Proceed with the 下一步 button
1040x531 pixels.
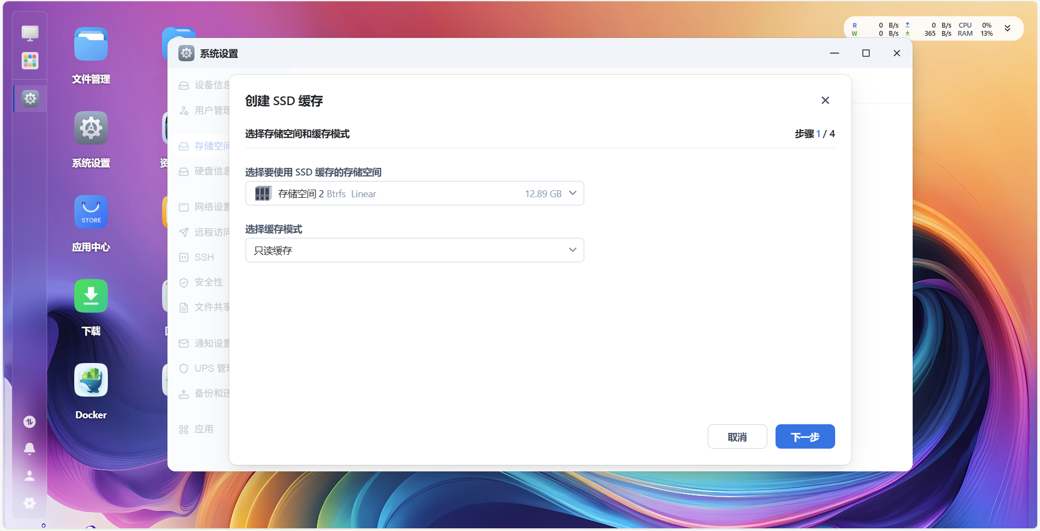(805, 437)
